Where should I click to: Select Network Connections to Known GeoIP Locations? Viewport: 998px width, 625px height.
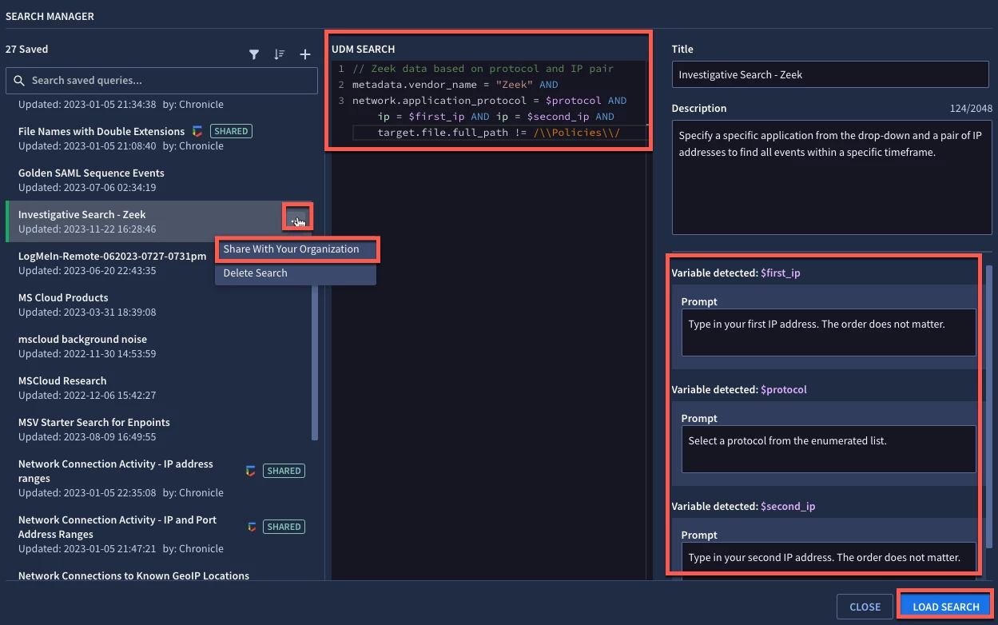[133, 575]
